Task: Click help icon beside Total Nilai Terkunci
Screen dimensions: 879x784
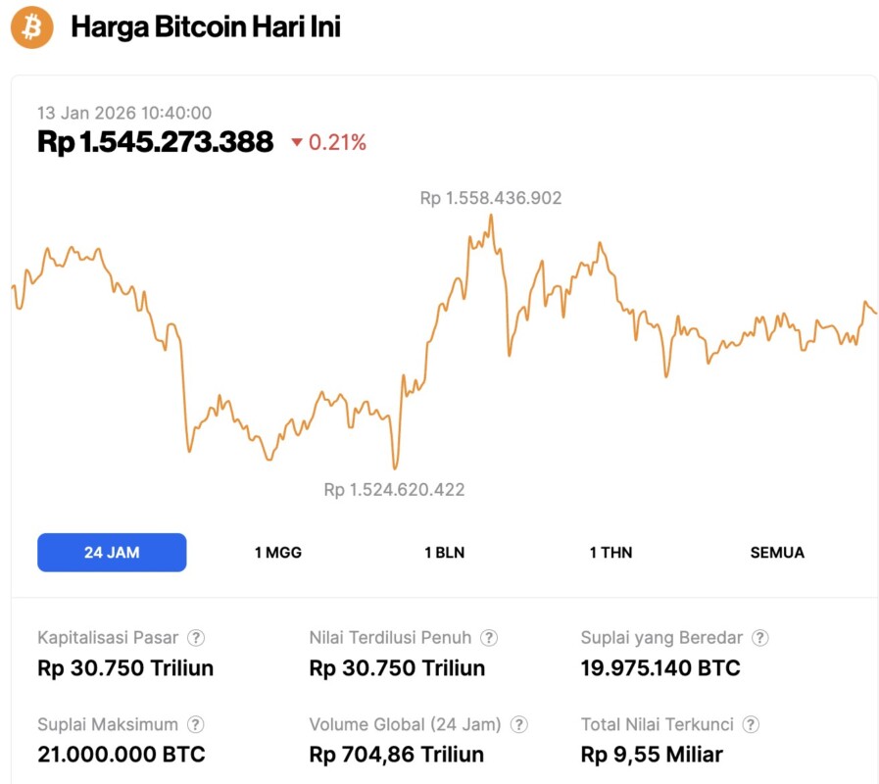Action: coord(751,725)
